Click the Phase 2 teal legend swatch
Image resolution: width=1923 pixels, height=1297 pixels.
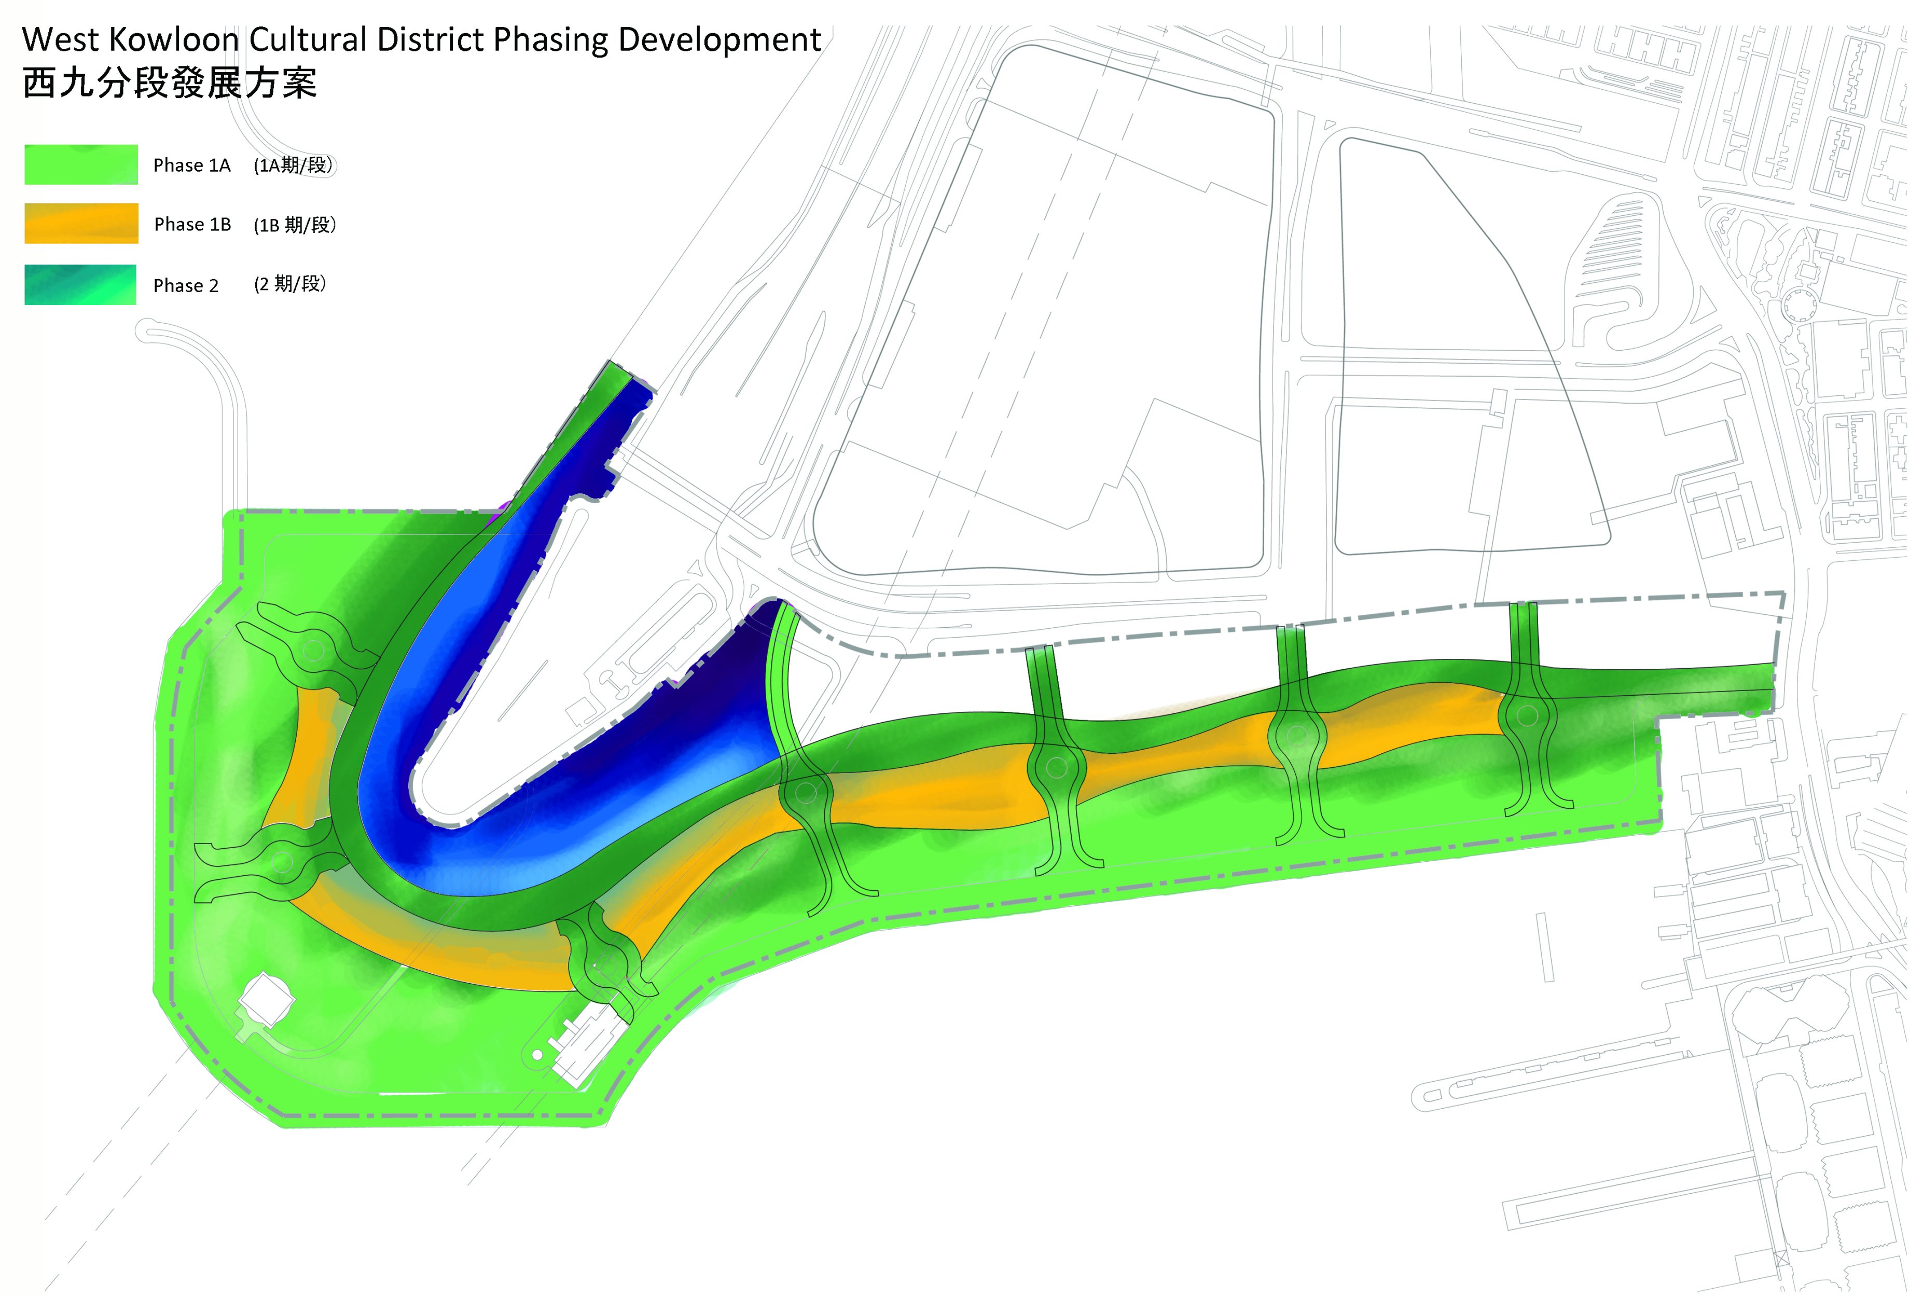click(80, 284)
